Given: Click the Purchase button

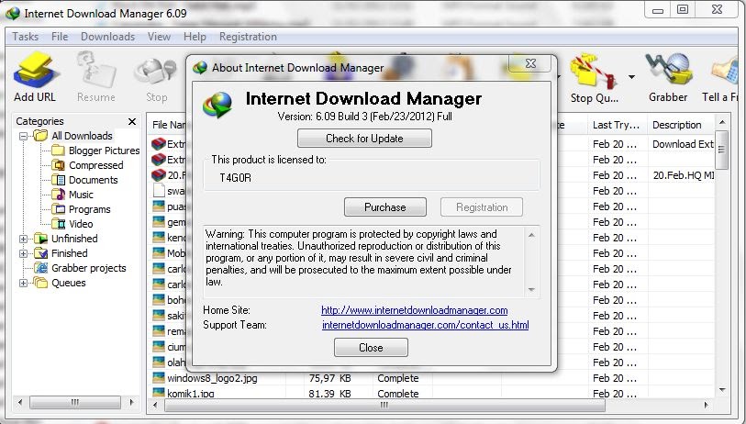Looking at the screenshot, I should tap(384, 207).
